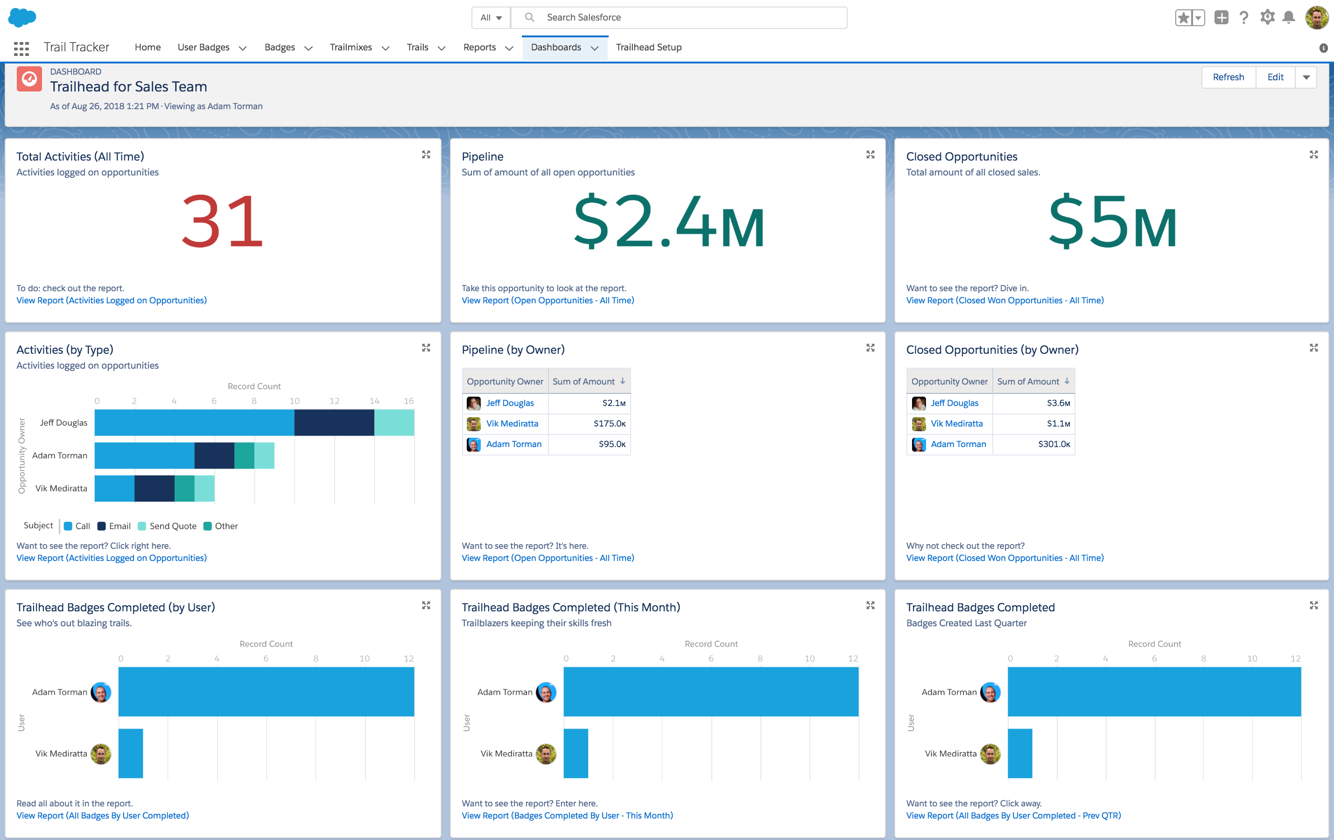The width and height of the screenshot is (1334, 840).
Task: Open the help question mark icon
Action: pos(1243,16)
